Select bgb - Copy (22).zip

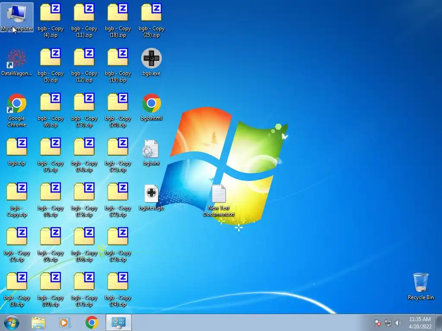(x=118, y=200)
